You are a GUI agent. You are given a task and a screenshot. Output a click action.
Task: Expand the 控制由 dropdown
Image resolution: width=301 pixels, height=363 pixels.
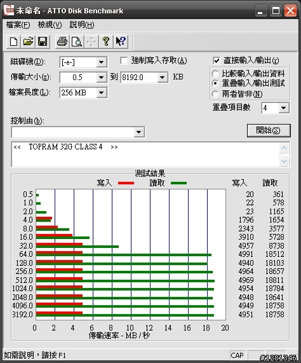[138, 132]
